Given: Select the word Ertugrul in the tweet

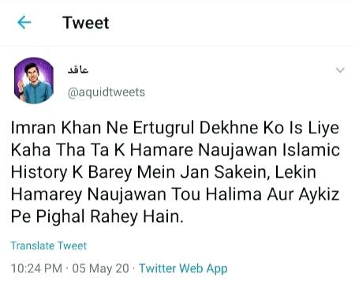Looking at the screenshot, I should (x=163, y=128).
